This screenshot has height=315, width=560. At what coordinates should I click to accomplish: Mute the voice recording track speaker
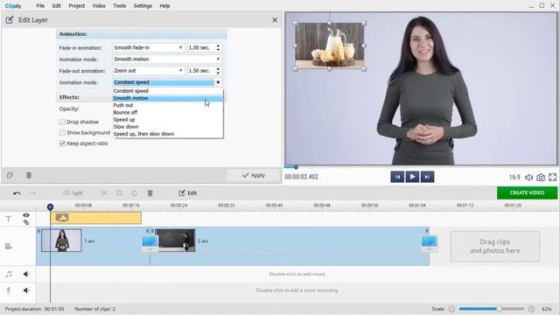pos(26,290)
